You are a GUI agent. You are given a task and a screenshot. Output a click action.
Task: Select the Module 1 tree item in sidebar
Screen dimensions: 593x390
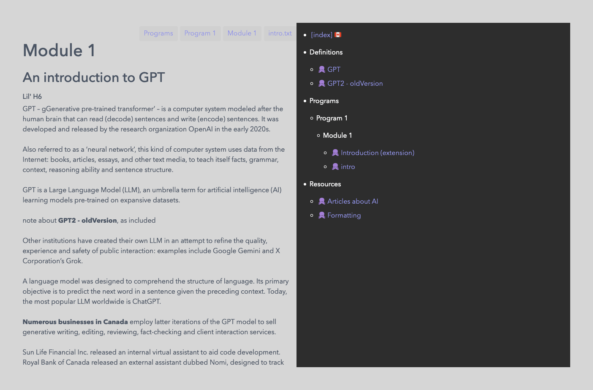pyautogui.click(x=337, y=136)
